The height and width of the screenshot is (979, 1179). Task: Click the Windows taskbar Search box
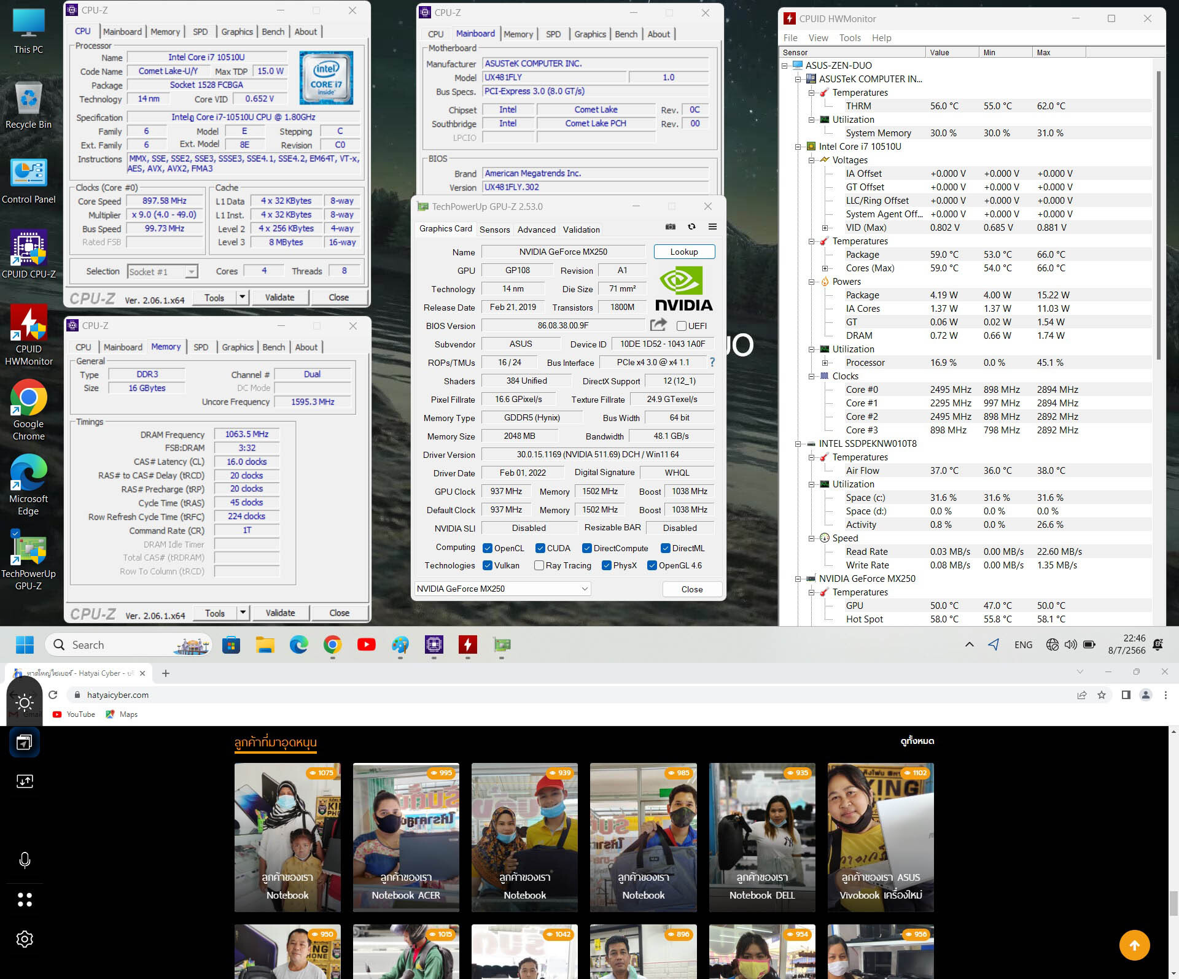[128, 644]
